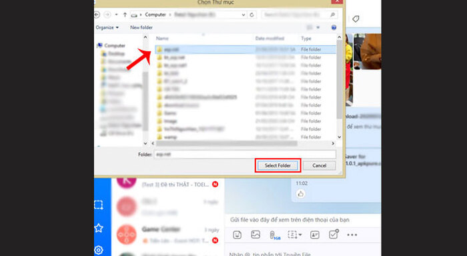Viewport: 467px width, 256px height.
Task: Like the message with thumbs-up icon
Action: [300, 194]
